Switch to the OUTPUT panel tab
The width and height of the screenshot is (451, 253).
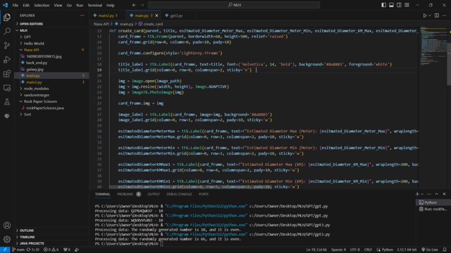tap(153, 194)
